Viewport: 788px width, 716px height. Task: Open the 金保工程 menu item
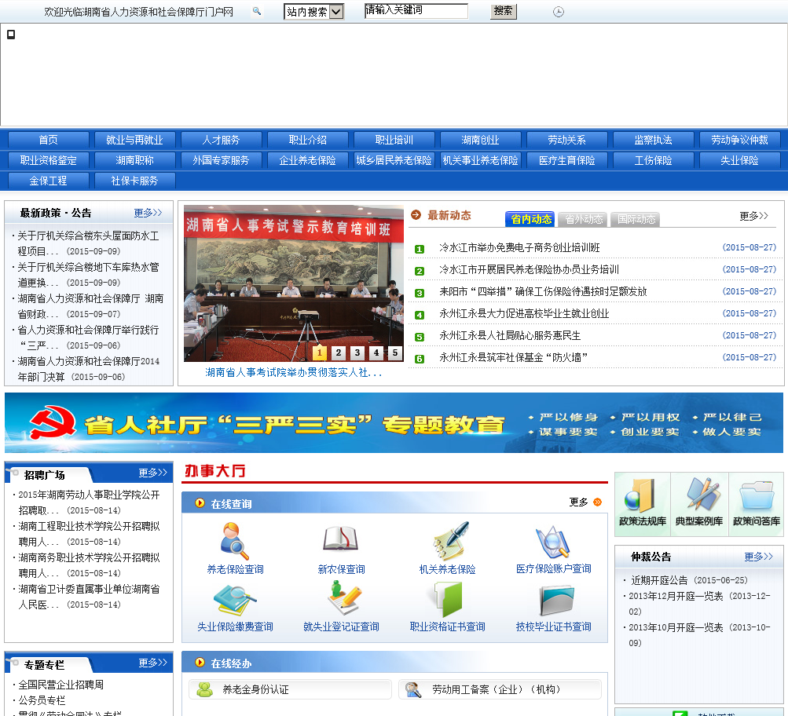point(48,181)
